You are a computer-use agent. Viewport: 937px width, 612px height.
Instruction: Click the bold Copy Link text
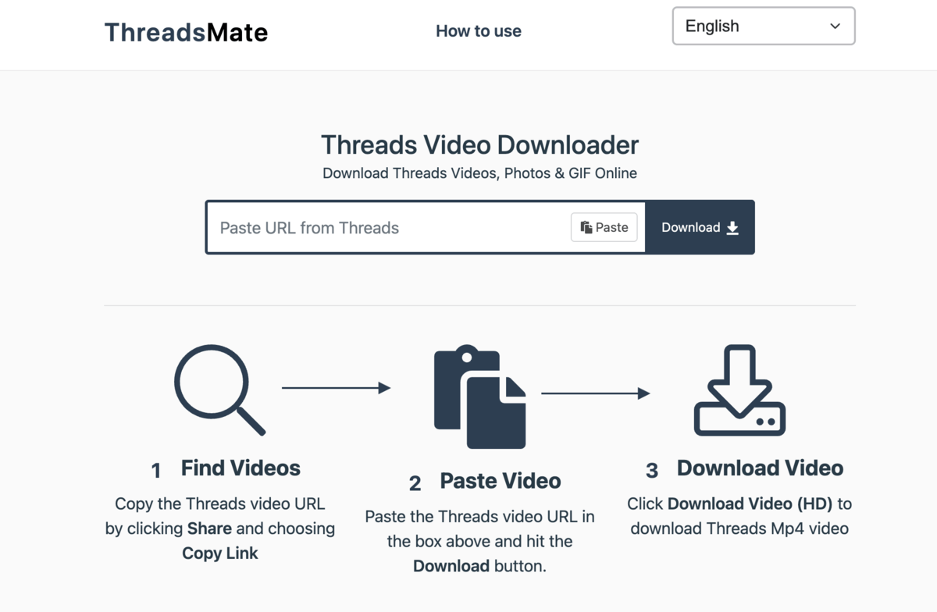(220, 553)
